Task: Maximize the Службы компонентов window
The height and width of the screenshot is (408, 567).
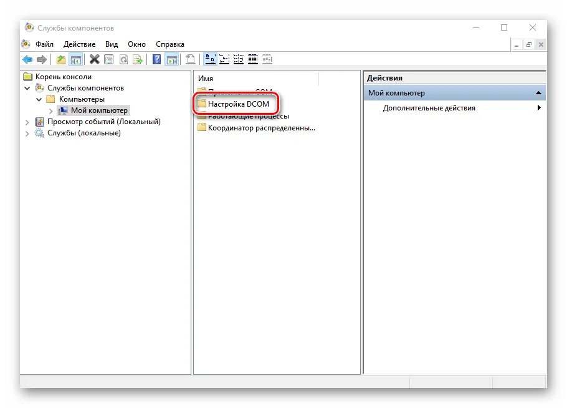Action: (x=504, y=27)
